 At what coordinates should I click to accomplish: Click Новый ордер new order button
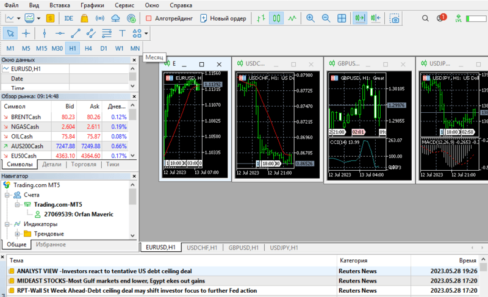click(x=223, y=18)
